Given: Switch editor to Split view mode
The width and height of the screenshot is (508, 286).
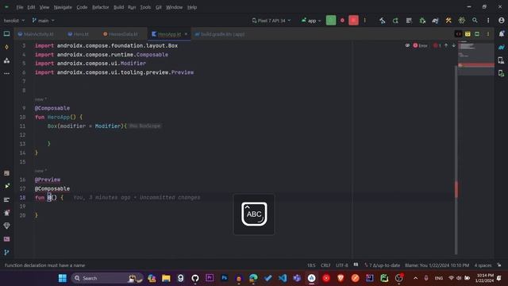Looking at the screenshot, I should (x=468, y=34).
